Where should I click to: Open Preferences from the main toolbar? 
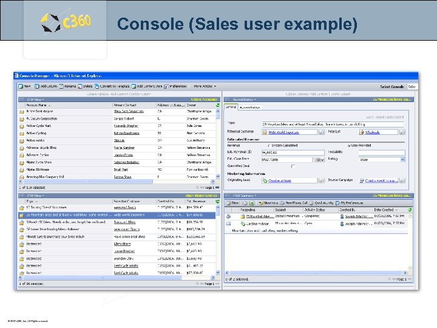(175, 86)
